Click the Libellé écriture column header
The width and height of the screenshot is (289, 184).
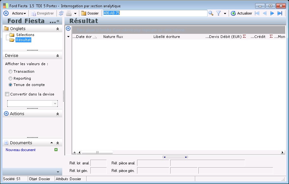(167, 37)
